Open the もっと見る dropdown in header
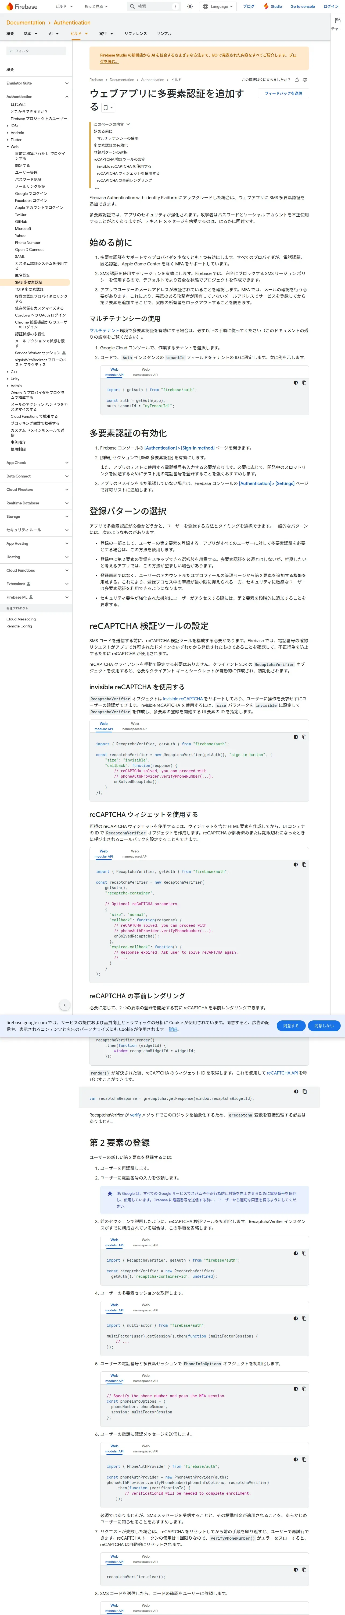Image resolution: width=345 pixels, height=1615 pixels. click(x=96, y=6)
